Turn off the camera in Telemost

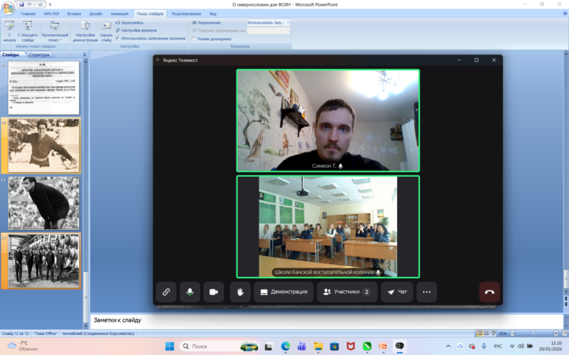[213, 292]
